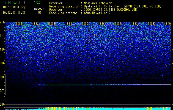Image resolution: width=173 pixels, height=110 pixels.
Task: Click the yellow-and-cyan signal level bar graph
Action: click(x=88, y=108)
